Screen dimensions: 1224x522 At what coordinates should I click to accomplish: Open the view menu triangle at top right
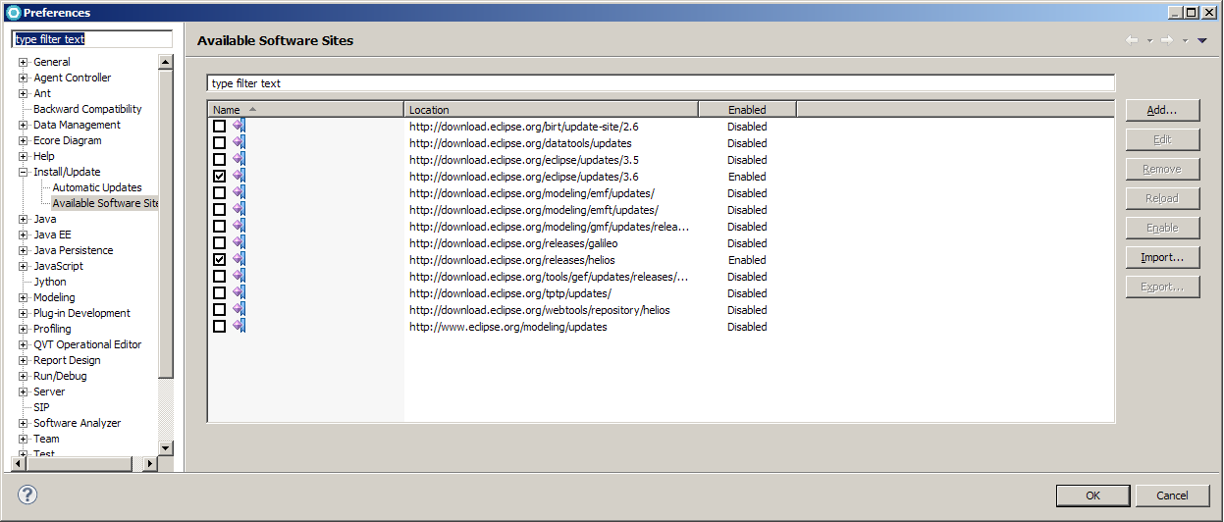point(1202,40)
